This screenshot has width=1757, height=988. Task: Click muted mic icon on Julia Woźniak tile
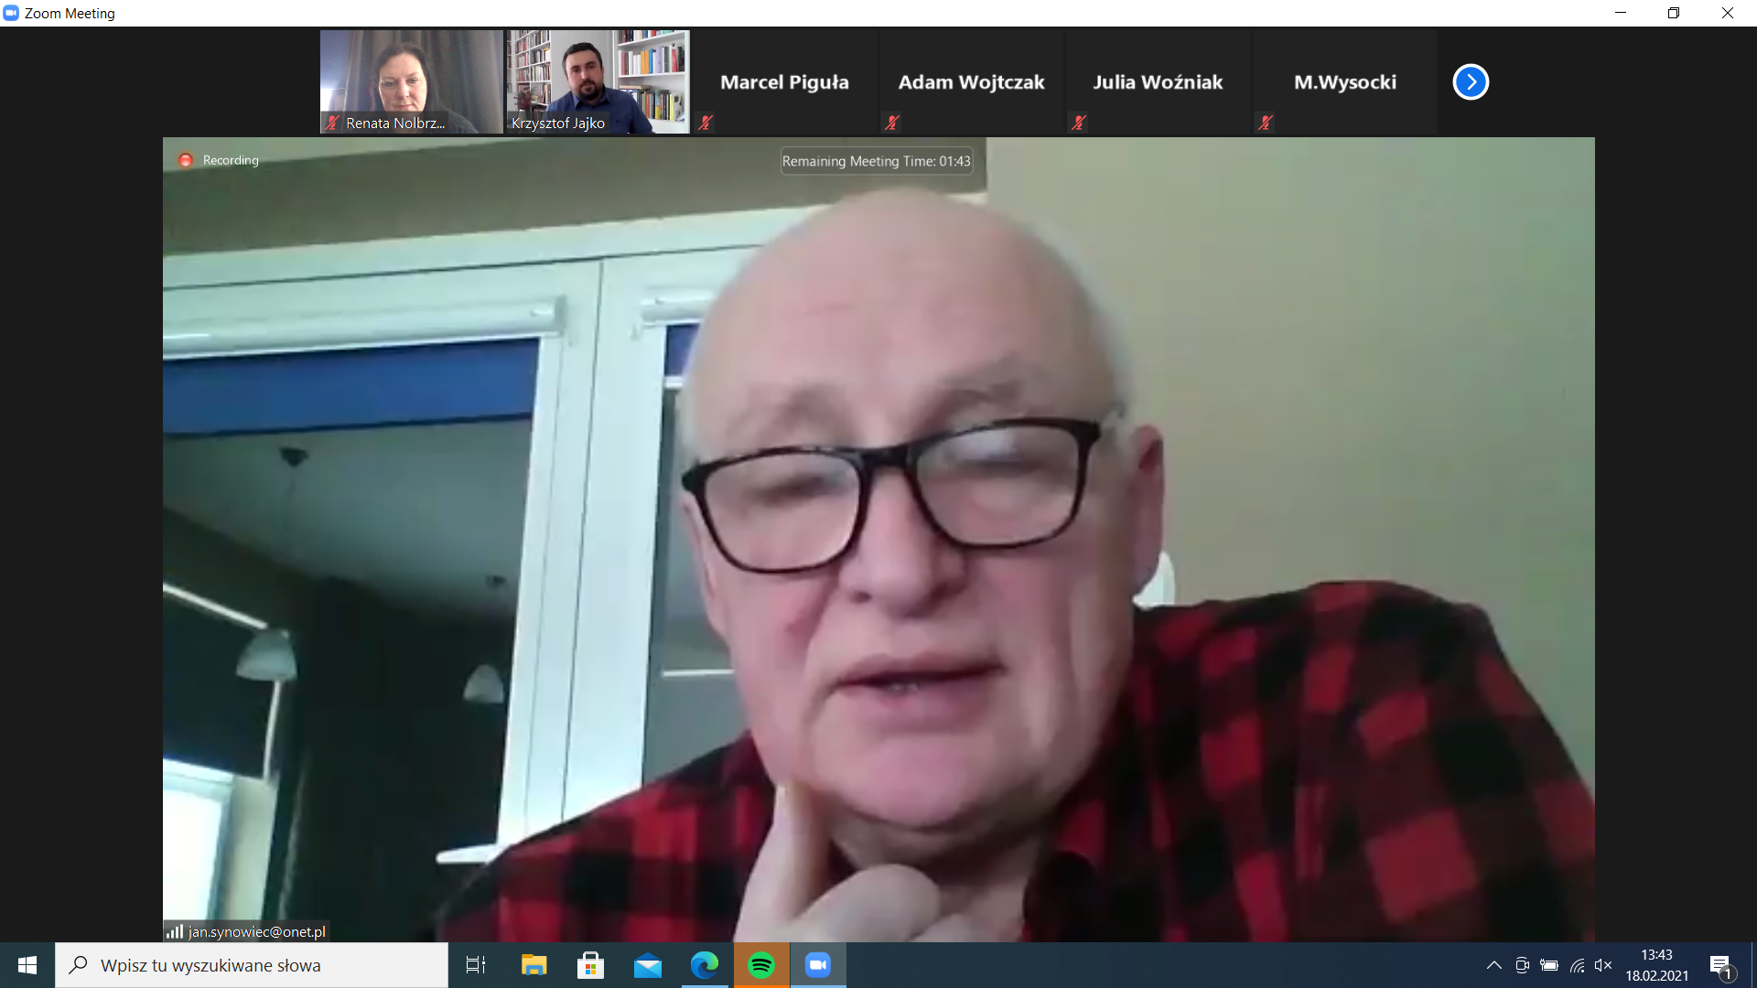(1079, 123)
